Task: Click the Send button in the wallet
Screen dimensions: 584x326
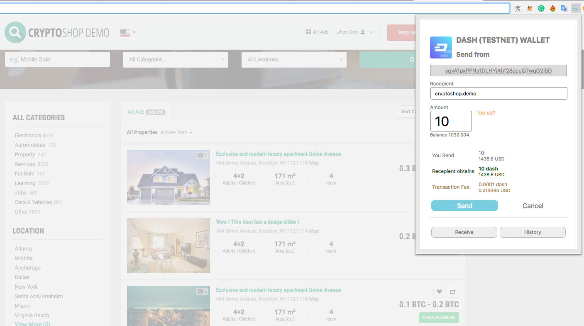Action: pos(464,206)
